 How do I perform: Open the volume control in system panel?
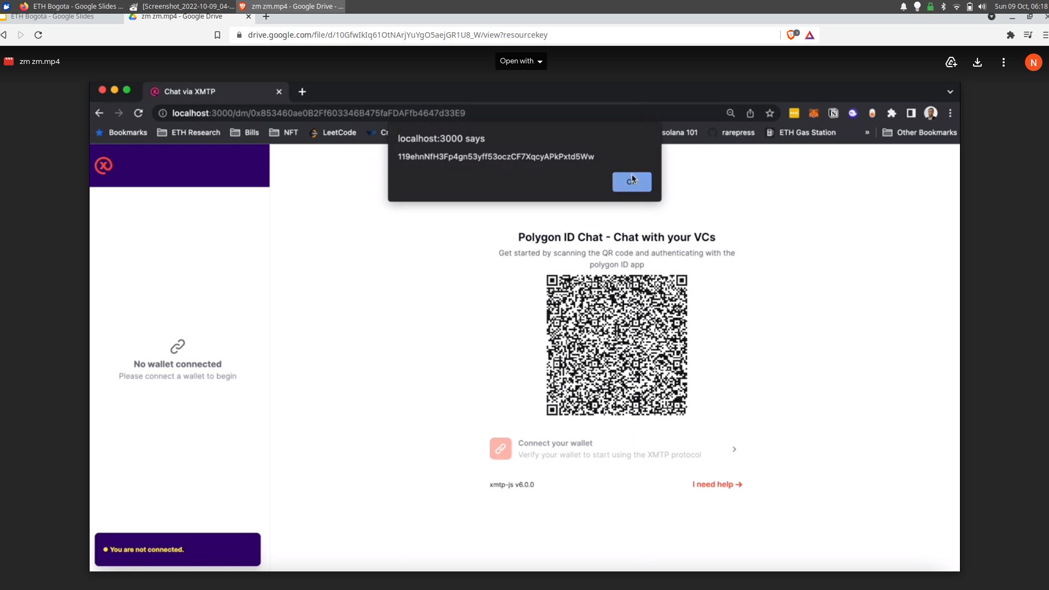point(982,7)
